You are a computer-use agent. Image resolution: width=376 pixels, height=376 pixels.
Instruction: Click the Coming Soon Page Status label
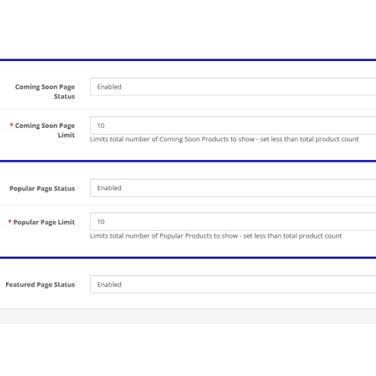[x=45, y=92]
